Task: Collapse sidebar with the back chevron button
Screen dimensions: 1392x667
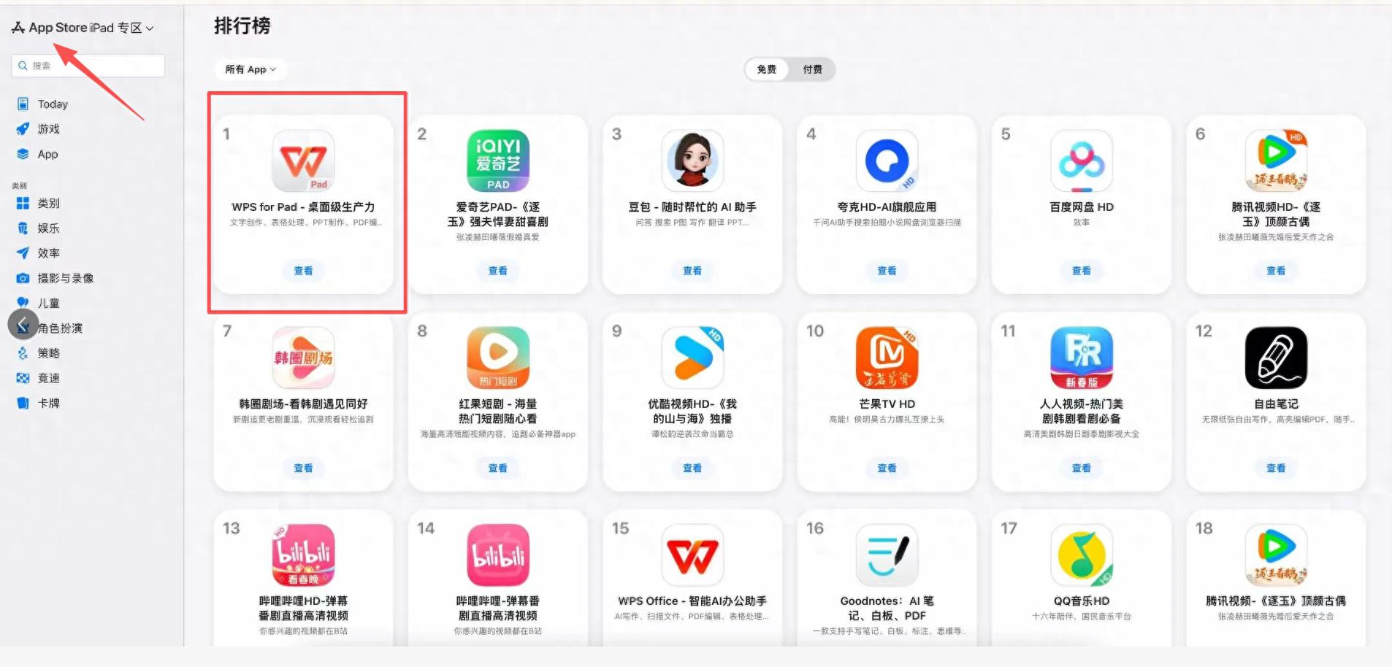Action: click(x=23, y=324)
